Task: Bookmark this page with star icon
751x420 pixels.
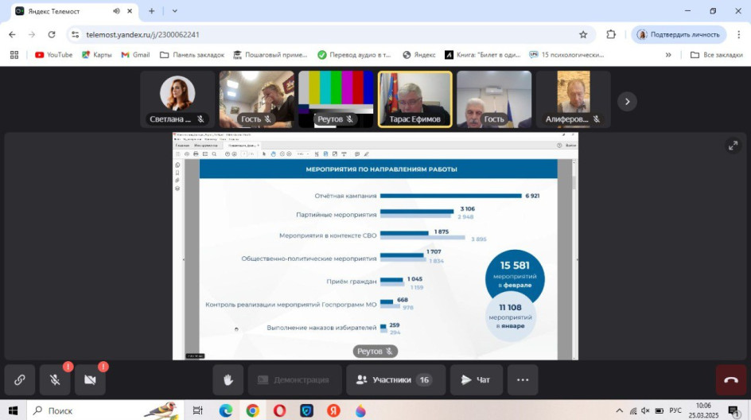Action: coord(583,35)
